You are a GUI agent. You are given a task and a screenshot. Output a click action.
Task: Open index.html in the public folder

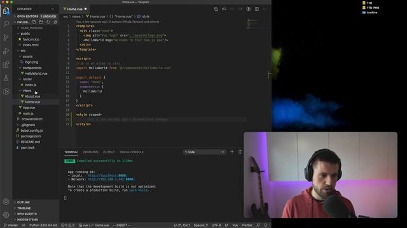[x=36, y=45]
